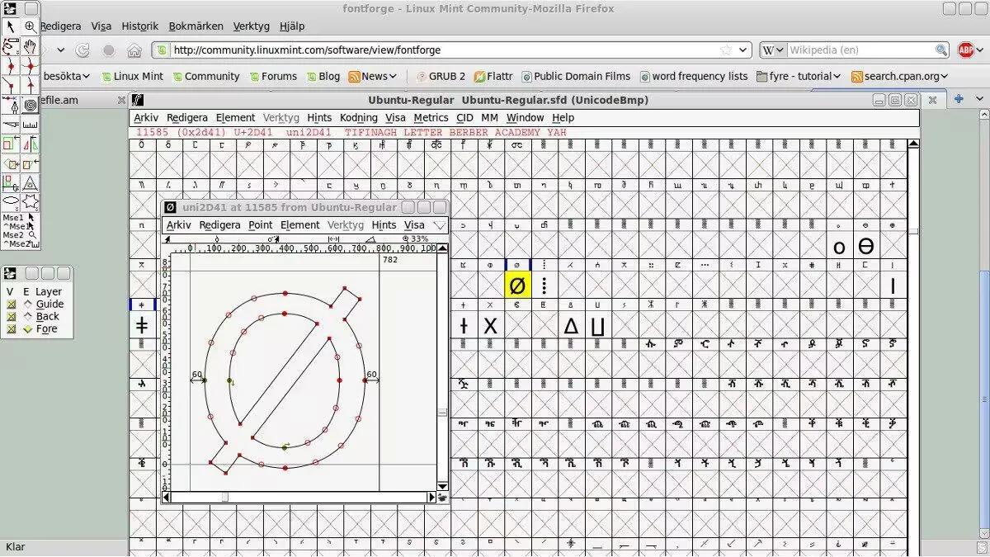
Task: Select the Pen point tool
Action: click(11, 106)
